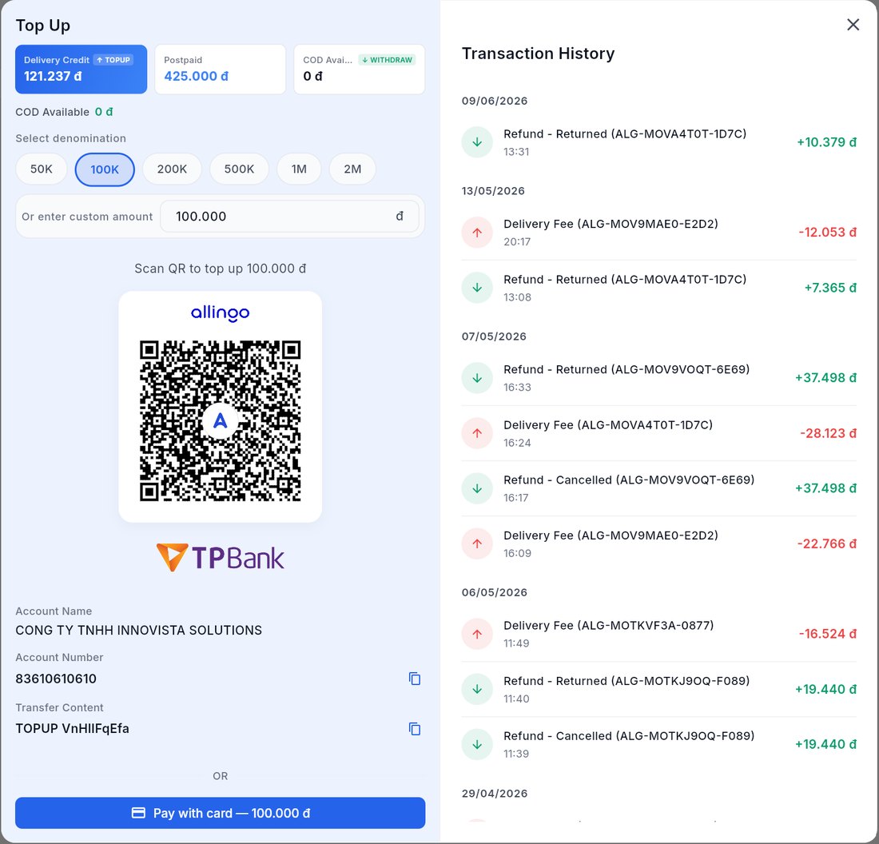Open Delivery Fee (ALG-MOV9MAE0-E2D2) row at 20:17
879x844 pixels.
click(658, 232)
